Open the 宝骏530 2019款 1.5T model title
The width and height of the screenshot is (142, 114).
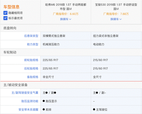(x=116, y=7)
